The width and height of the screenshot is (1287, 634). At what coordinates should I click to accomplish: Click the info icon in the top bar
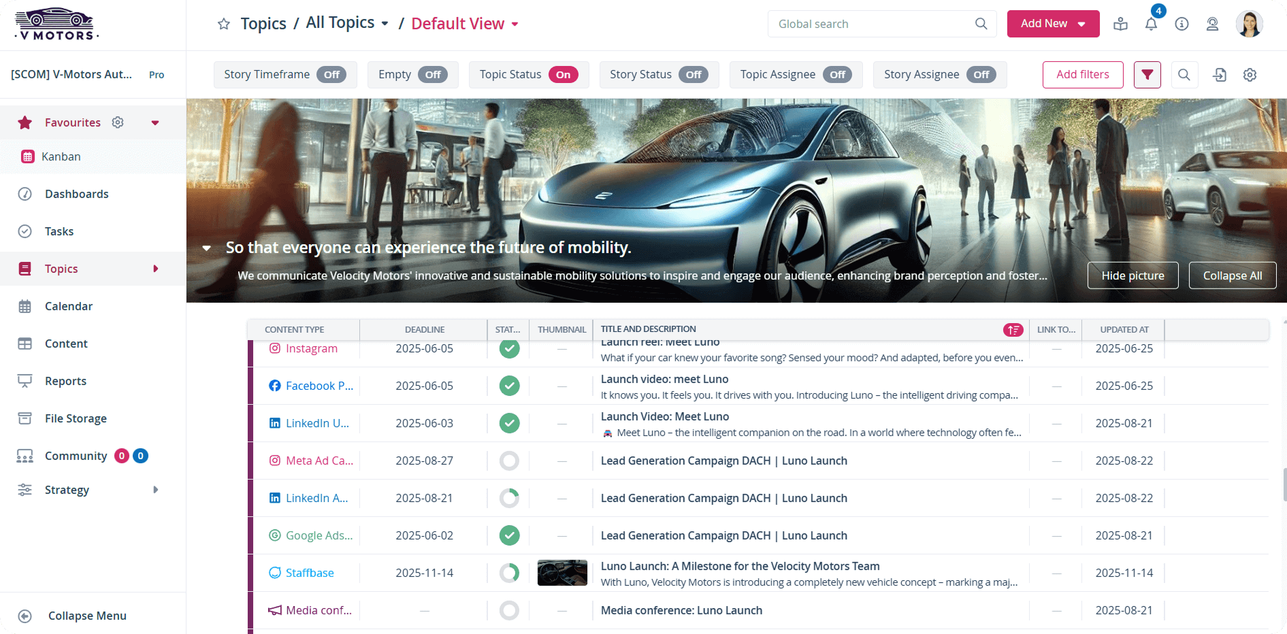pyautogui.click(x=1182, y=23)
